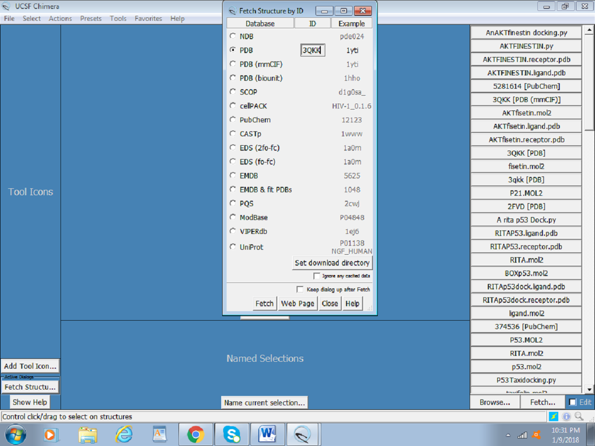Open fisetin.mol2 from recent files
The height and width of the screenshot is (446, 595).
click(x=526, y=167)
